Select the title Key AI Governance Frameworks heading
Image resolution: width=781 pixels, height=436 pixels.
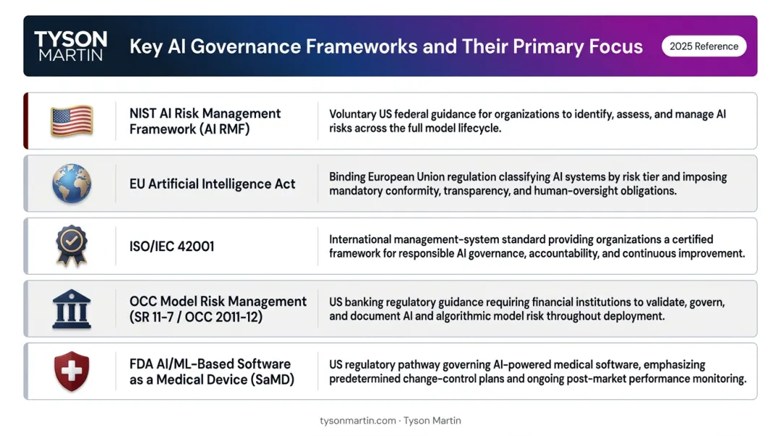[x=386, y=46]
